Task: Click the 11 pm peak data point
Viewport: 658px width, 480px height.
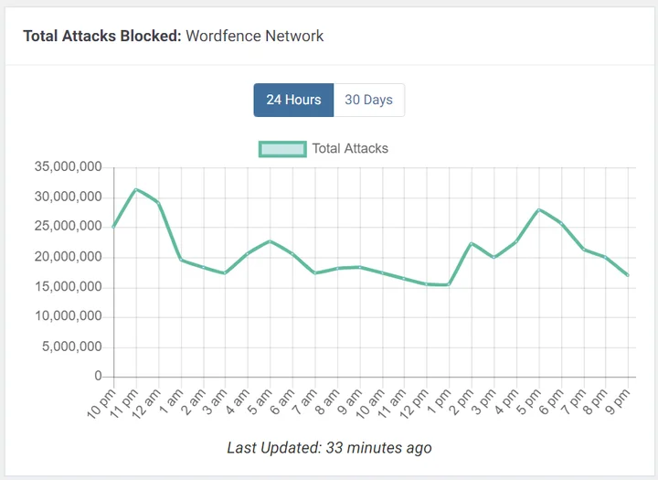Action: coord(136,189)
